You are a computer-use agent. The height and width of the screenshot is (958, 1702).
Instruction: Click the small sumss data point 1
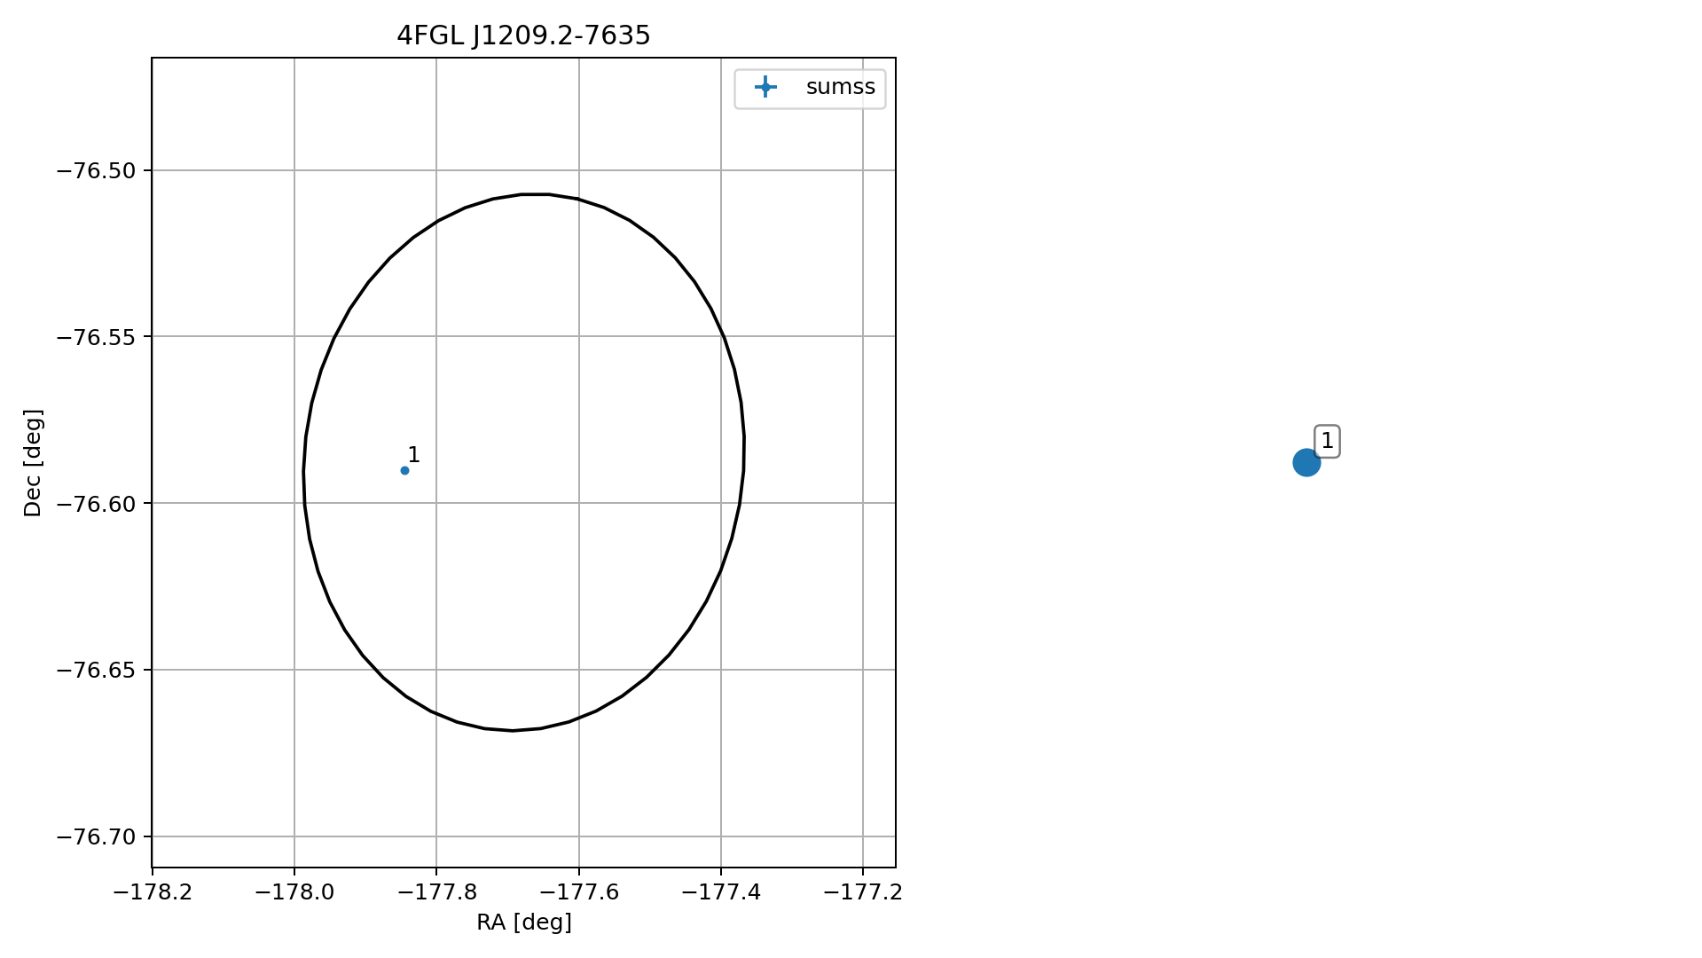pyautogui.click(x=404, y=470)
